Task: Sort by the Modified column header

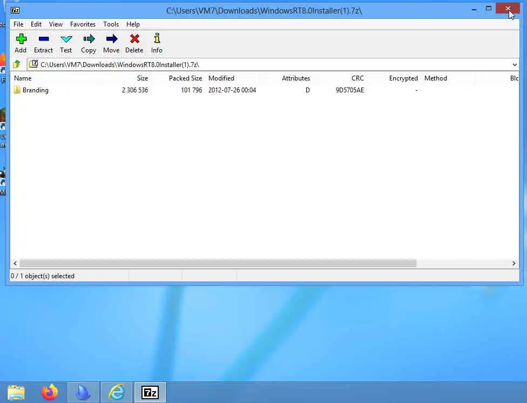Action: (221, 78)
